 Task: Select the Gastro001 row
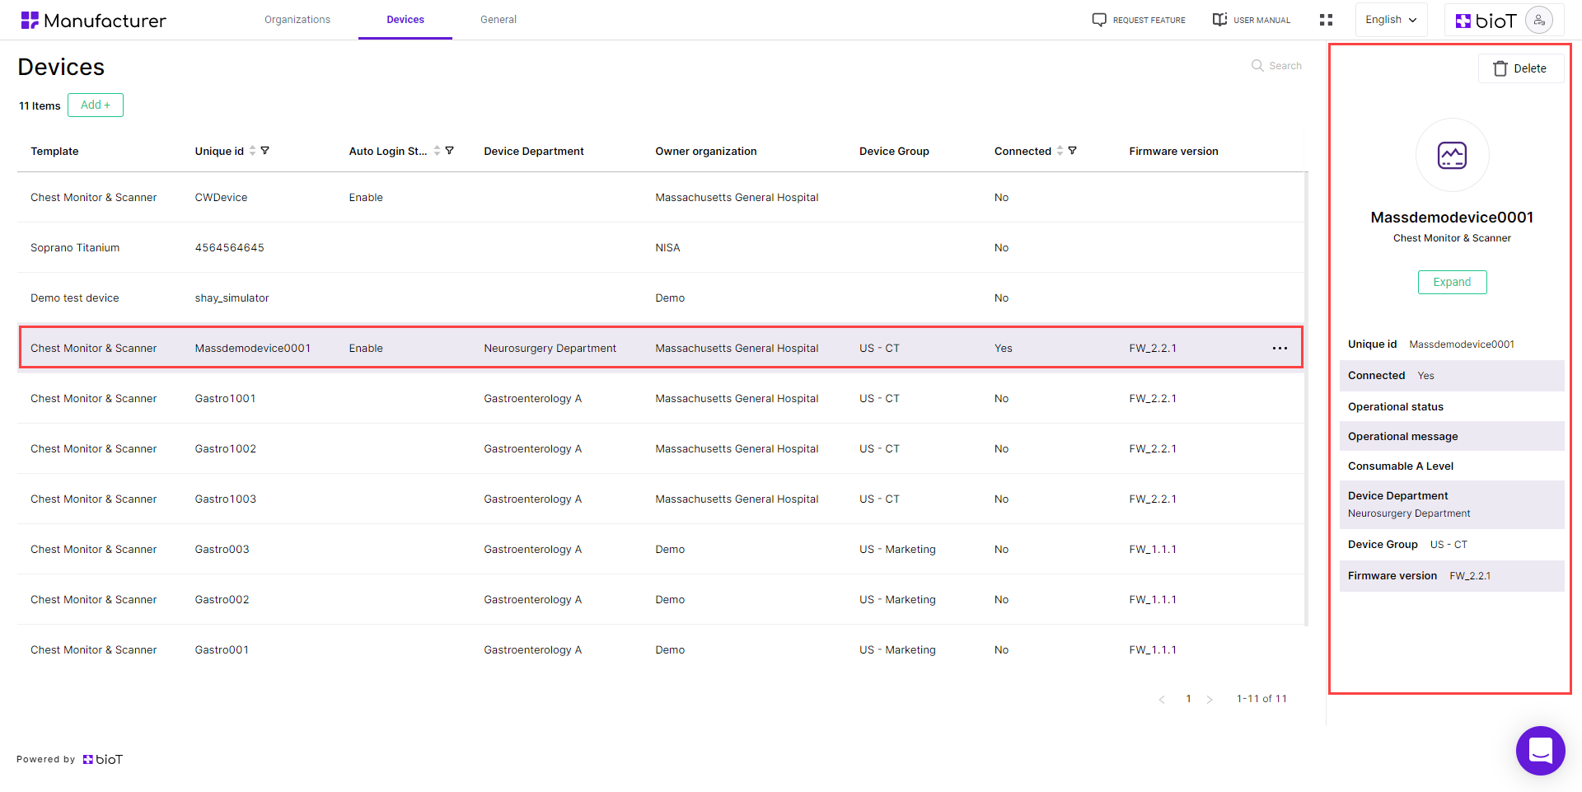click(x=661, y=650)
